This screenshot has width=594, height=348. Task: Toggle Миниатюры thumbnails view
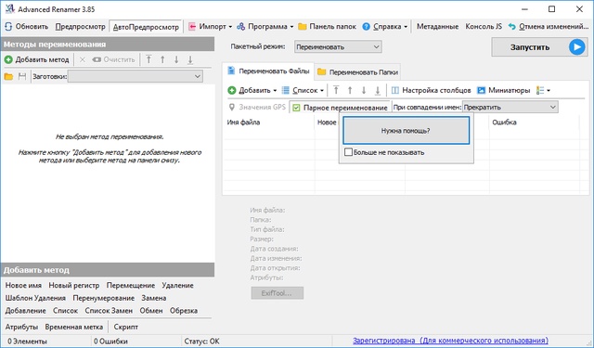pos(503,90)
